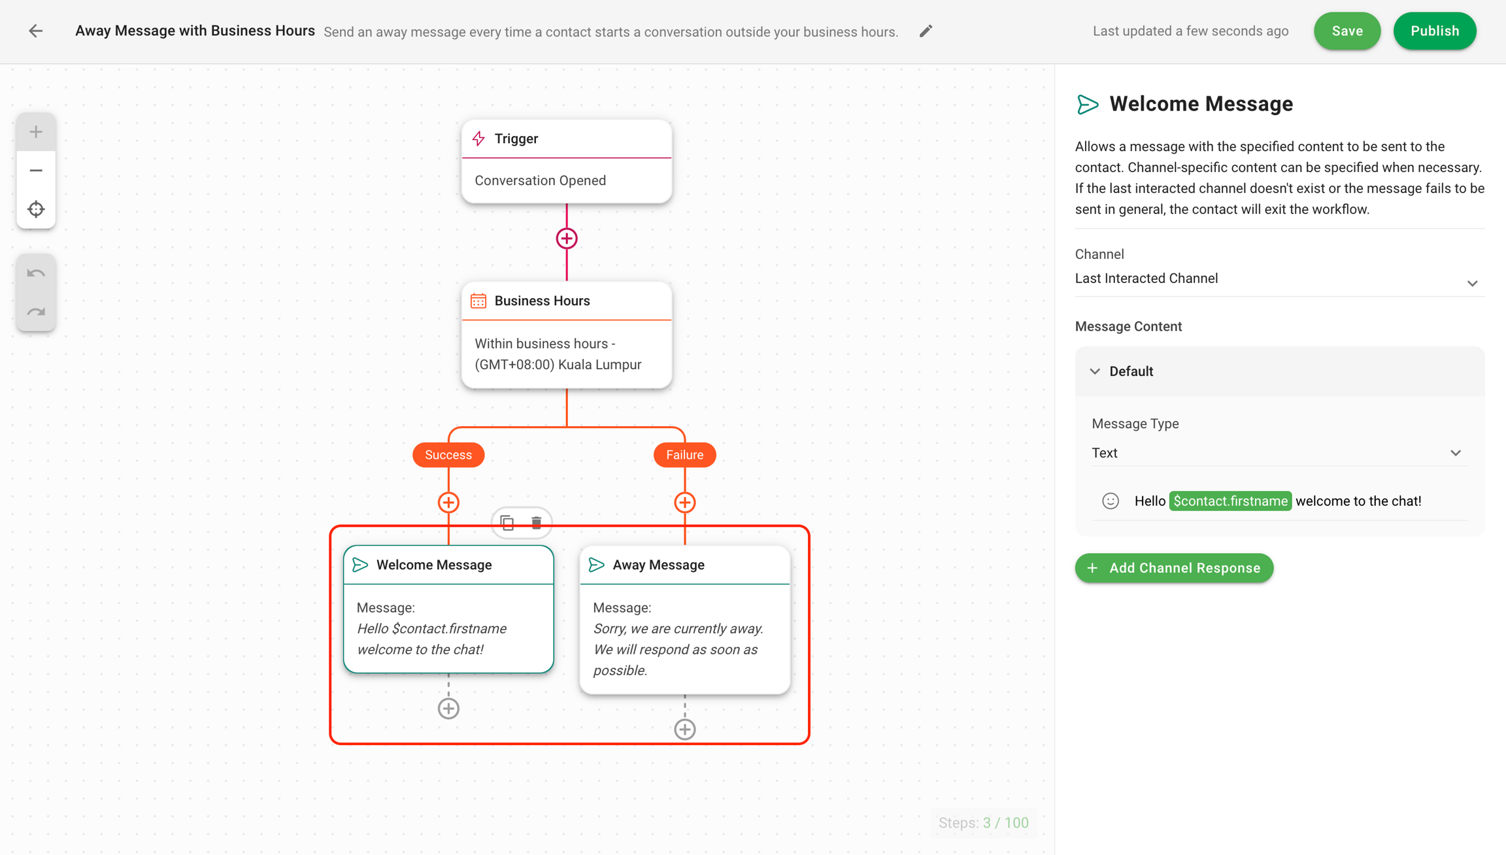Select the Business Hours node

[x=566, y=335]
